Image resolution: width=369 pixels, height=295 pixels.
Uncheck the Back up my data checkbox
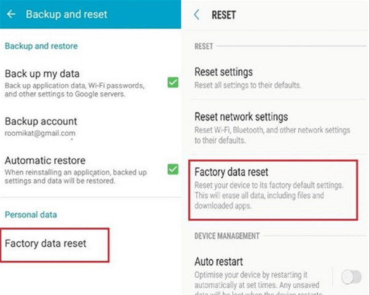(172, 82)
